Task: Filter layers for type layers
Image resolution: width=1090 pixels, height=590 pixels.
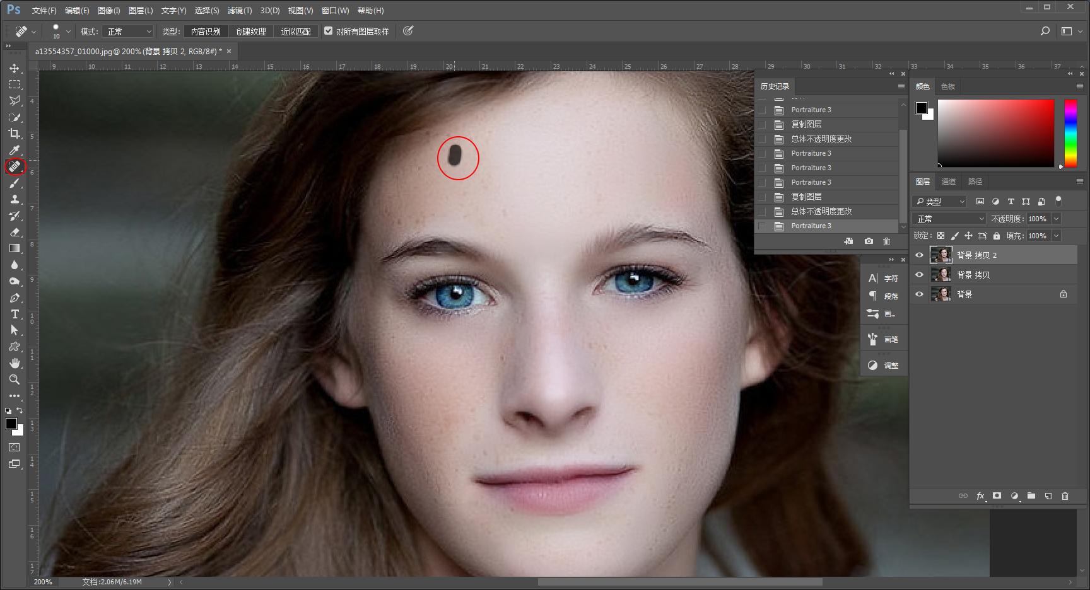Action: [x=1011, y=202]
